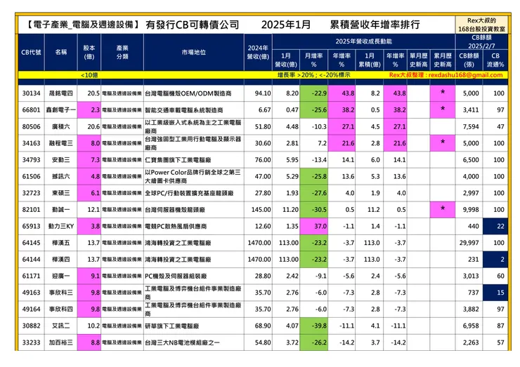Click the name cell 樺漢五

pos(60,243)
